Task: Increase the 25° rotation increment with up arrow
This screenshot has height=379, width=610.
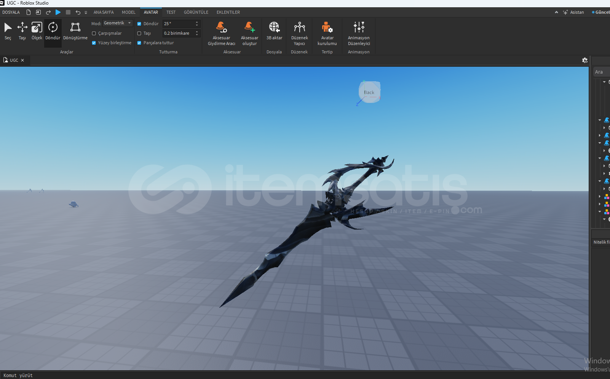Action: (x=197, y=22)
